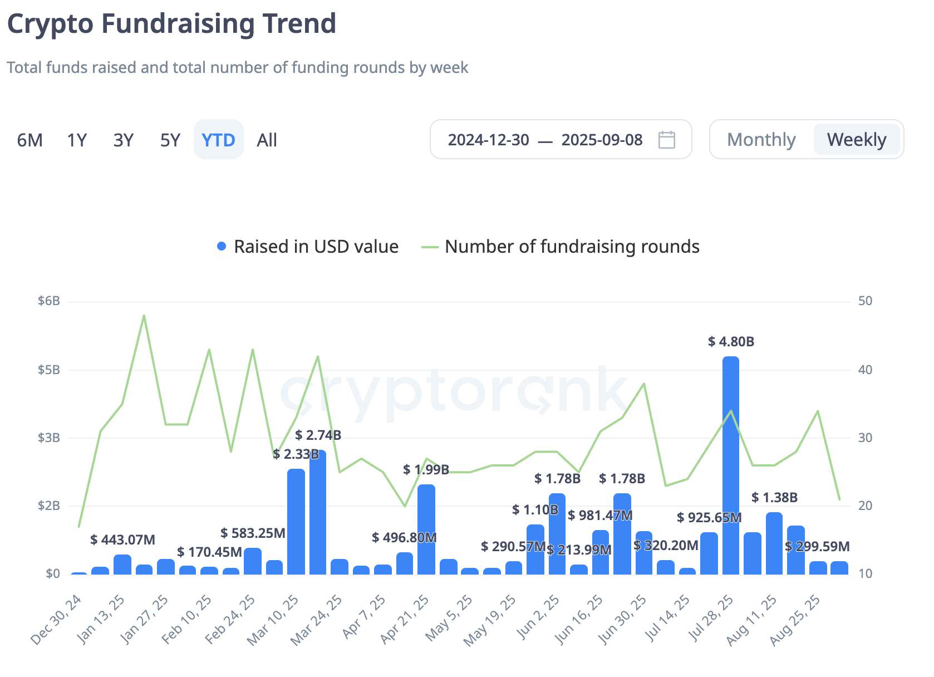Click the $2.33B bar at Mar 10

(x=296, y=521)
